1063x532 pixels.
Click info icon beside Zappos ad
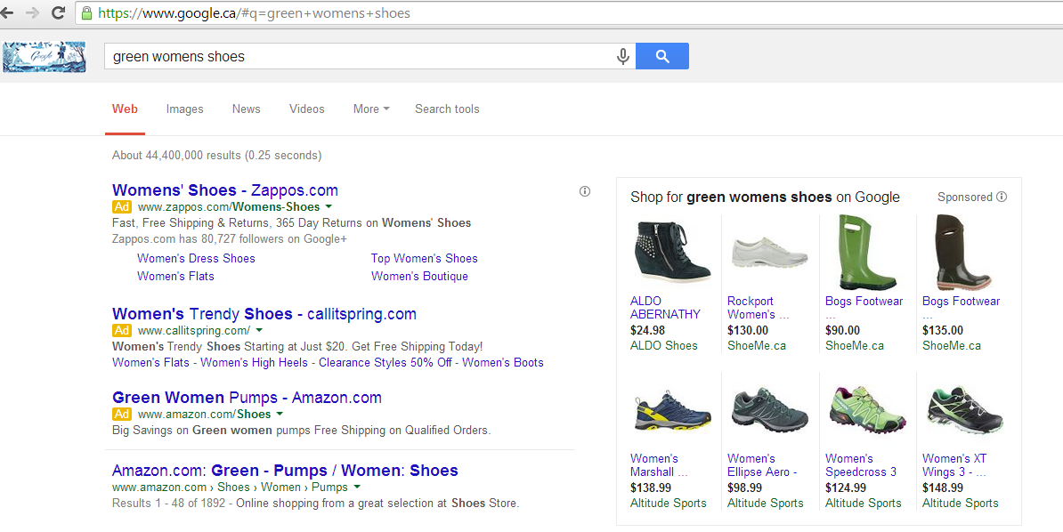click(585, 191)
